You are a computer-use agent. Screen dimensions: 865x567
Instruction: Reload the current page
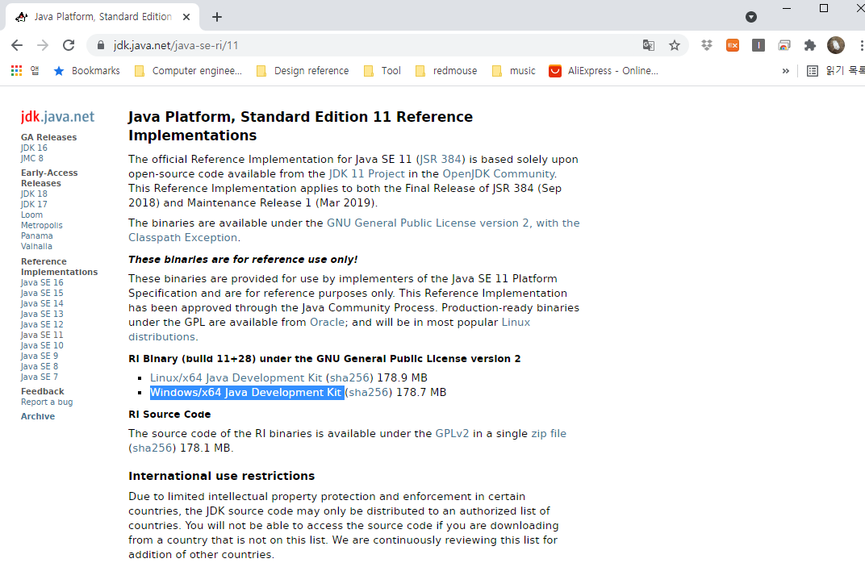pos(69,45)
